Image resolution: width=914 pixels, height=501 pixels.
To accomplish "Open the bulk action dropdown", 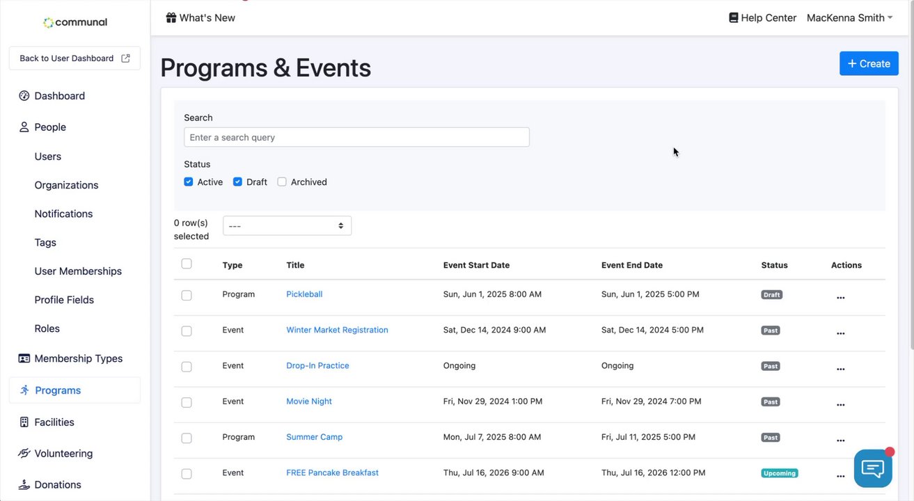I will (x=287, y=225).
